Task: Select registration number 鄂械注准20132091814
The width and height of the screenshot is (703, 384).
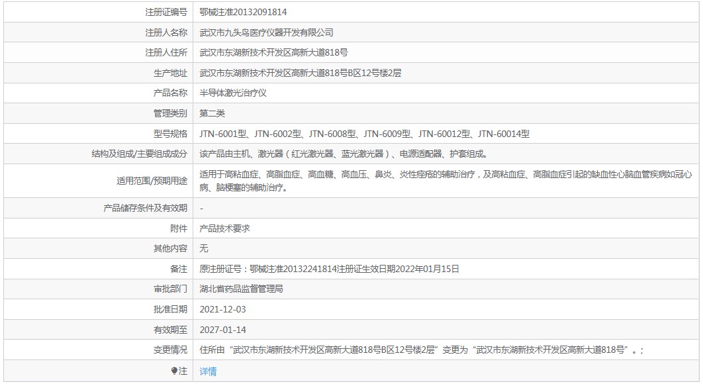Action: (x=243, y=12)
